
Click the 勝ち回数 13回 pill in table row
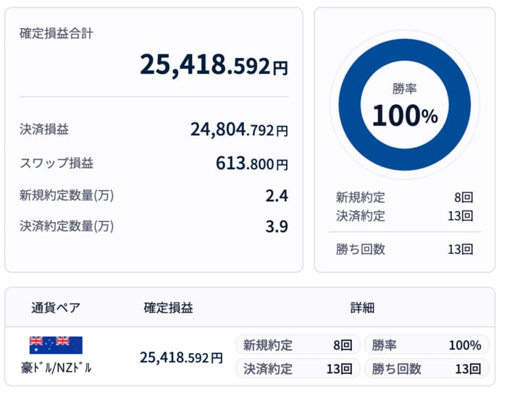[426, 369]
